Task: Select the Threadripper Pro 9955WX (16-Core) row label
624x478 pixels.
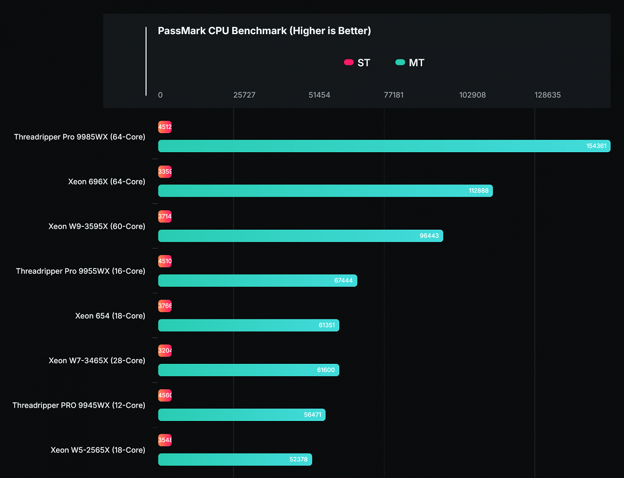Action: [x=80, y=271]
